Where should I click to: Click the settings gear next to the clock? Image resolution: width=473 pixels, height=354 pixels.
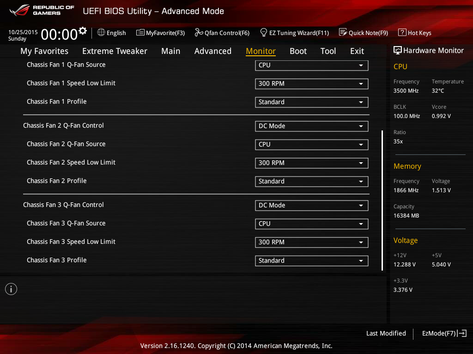[83, 31]
